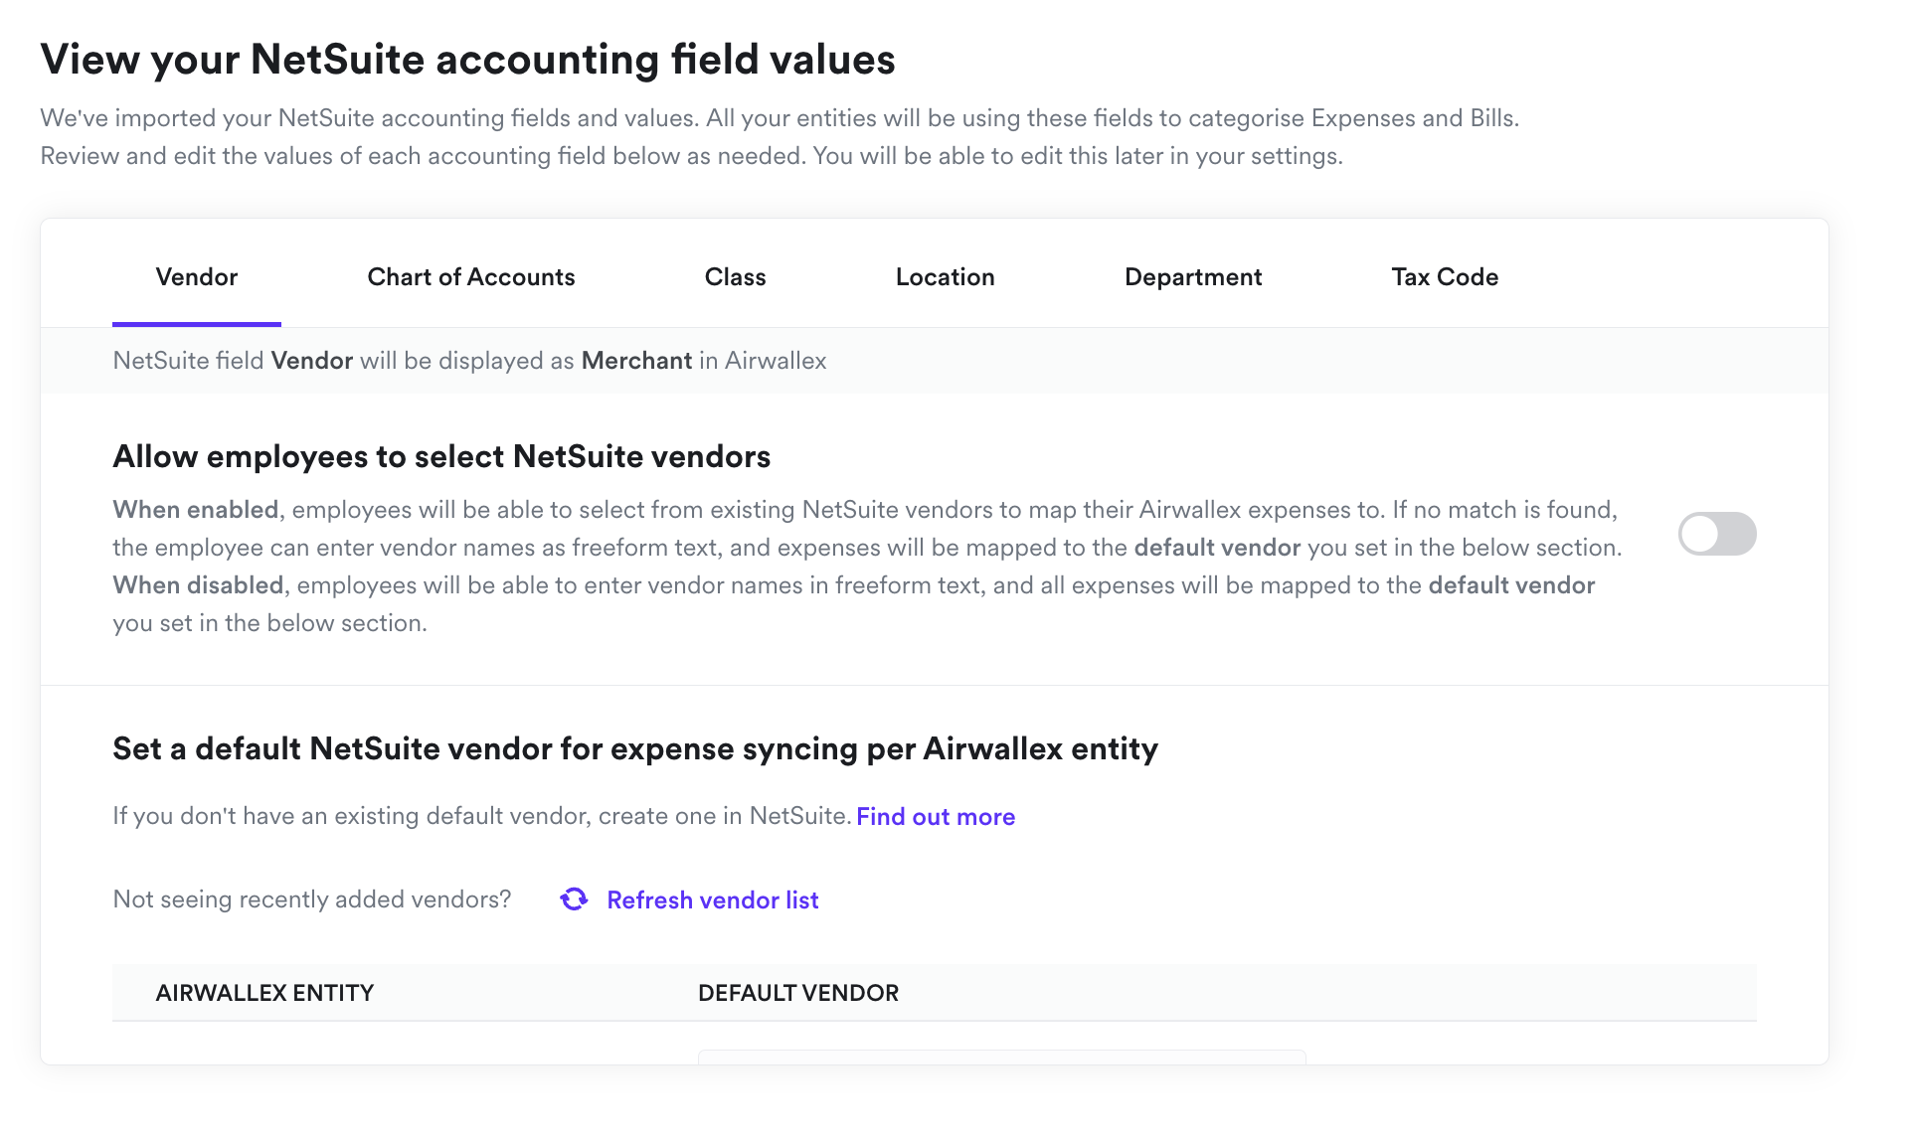The image size is (1913, 1143).
Task: Click the bold Merchant text in banner
Action: 637,361
